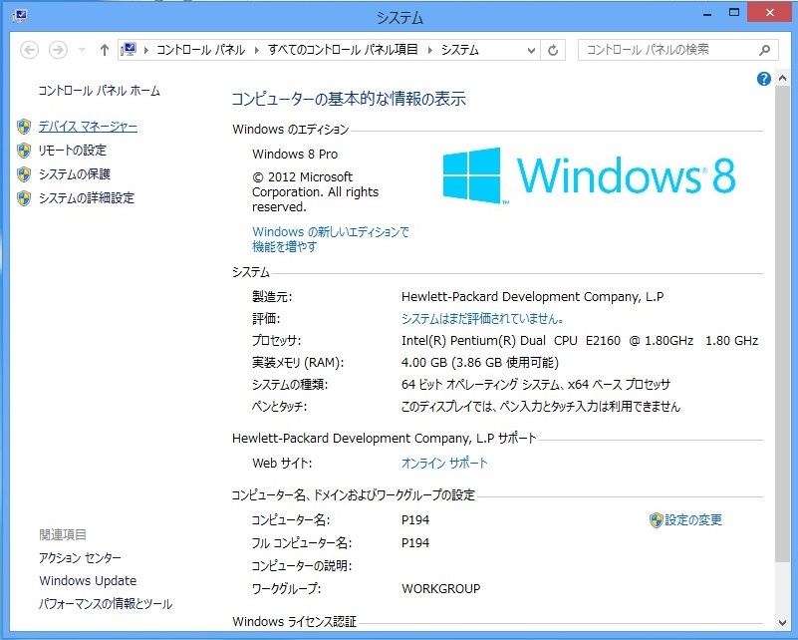Viewport: 798px width, 640px height.
Task: Click 4.00 GB RAM value text
Action: point(480,363)
